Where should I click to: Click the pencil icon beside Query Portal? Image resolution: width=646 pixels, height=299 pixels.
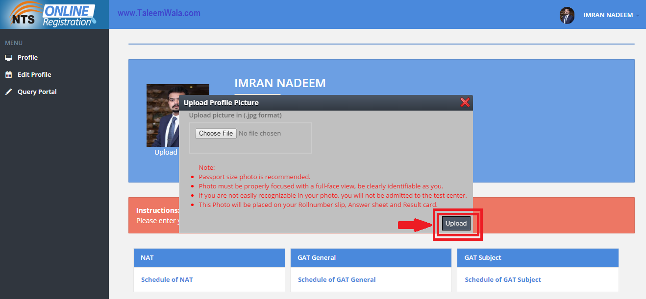[8, 92]
